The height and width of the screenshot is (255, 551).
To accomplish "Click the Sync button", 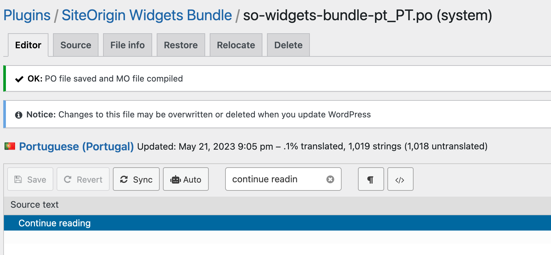I will 136,179.
